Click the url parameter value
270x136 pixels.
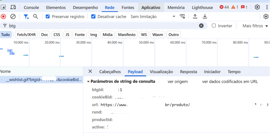184,105
